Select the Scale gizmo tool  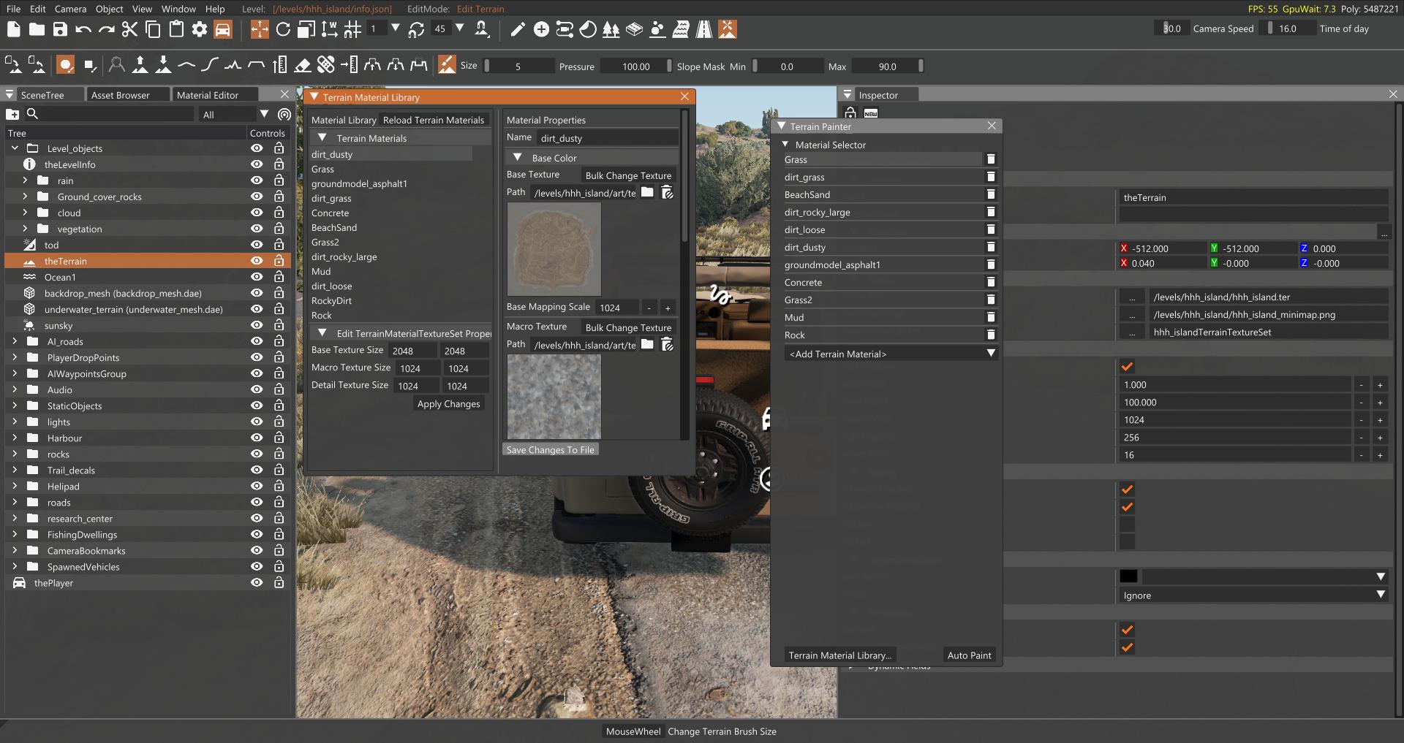pyautogui.click(x=306, y=29)
